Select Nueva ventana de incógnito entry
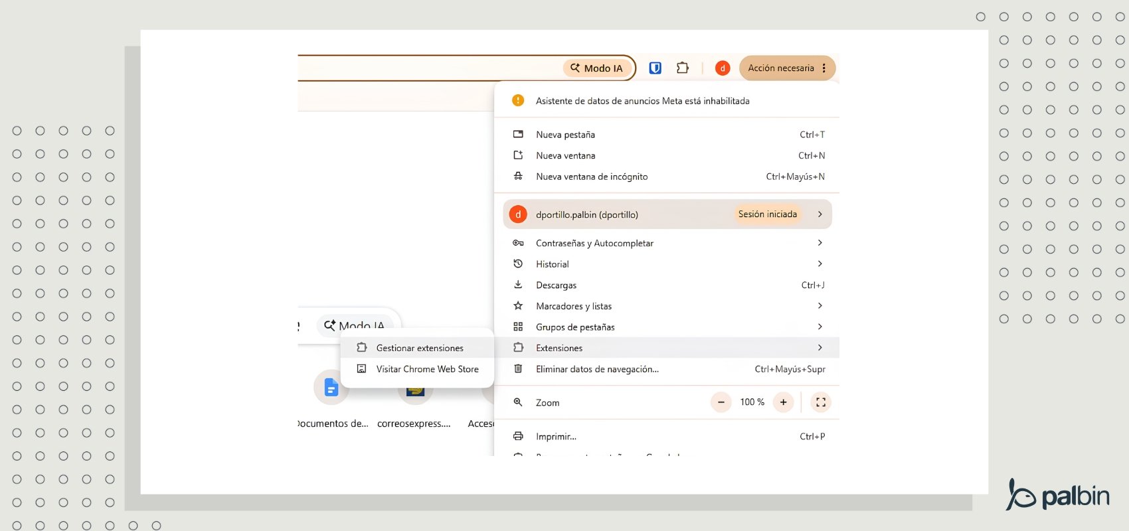 [667, 177]
